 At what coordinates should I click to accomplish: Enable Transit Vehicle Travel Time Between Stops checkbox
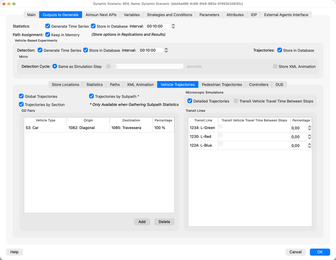click(236, 101)
